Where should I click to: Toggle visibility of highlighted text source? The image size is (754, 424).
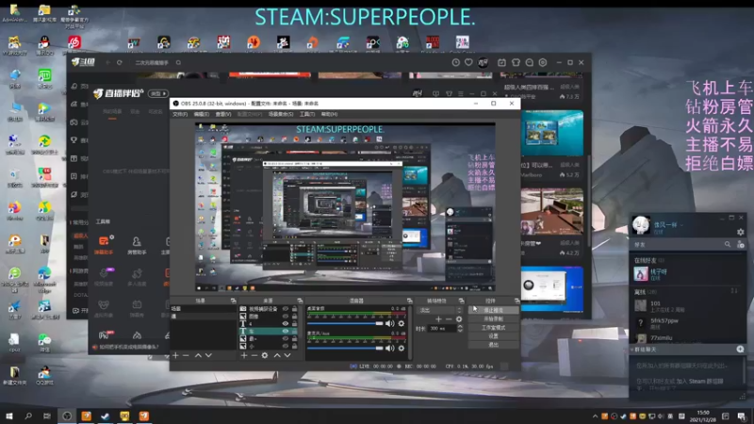tap(286, 332)
